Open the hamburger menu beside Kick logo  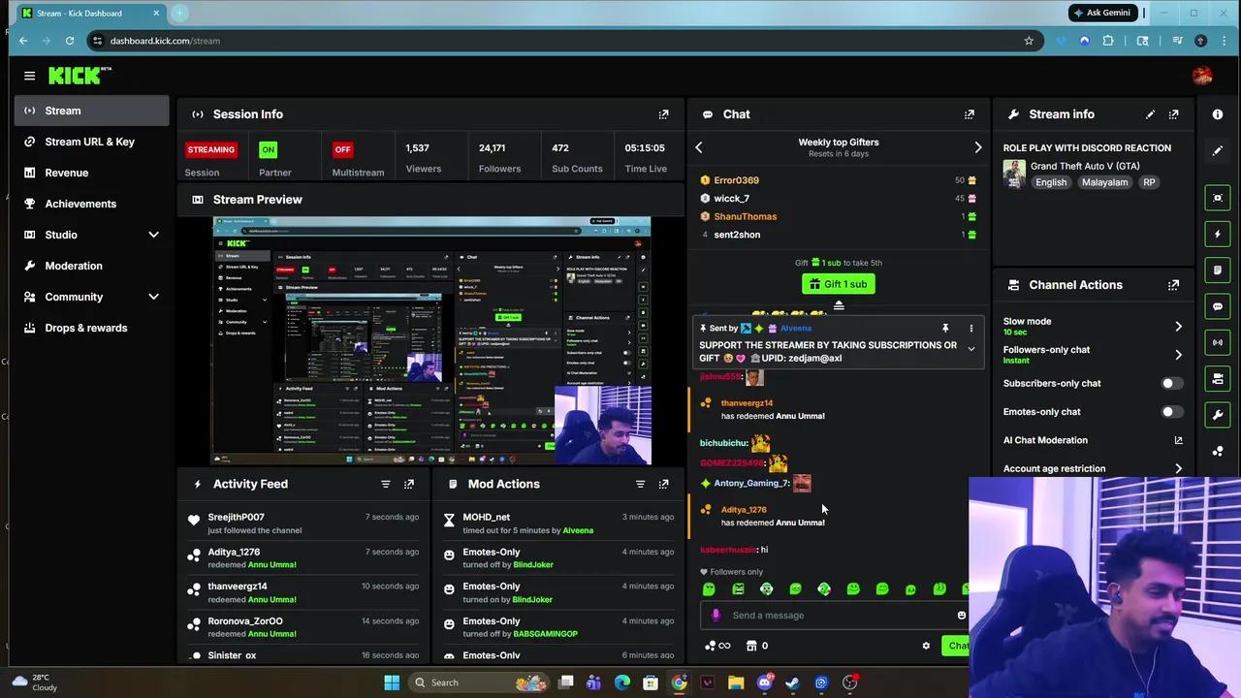(29, 76)
